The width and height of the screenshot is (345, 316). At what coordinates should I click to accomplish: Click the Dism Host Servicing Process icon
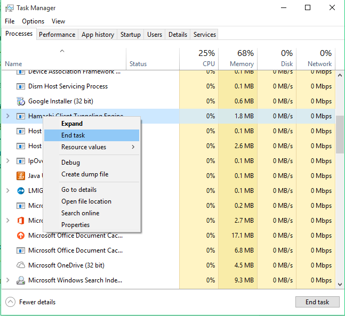(21, 86)
